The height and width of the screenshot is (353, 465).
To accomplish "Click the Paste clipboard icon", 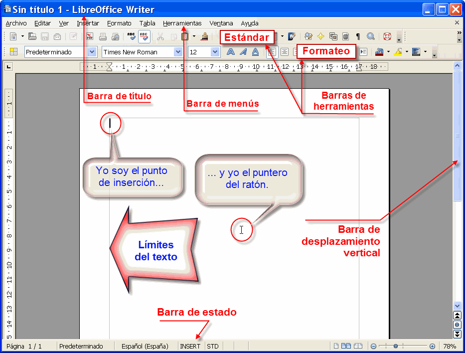I will (185, 36).
